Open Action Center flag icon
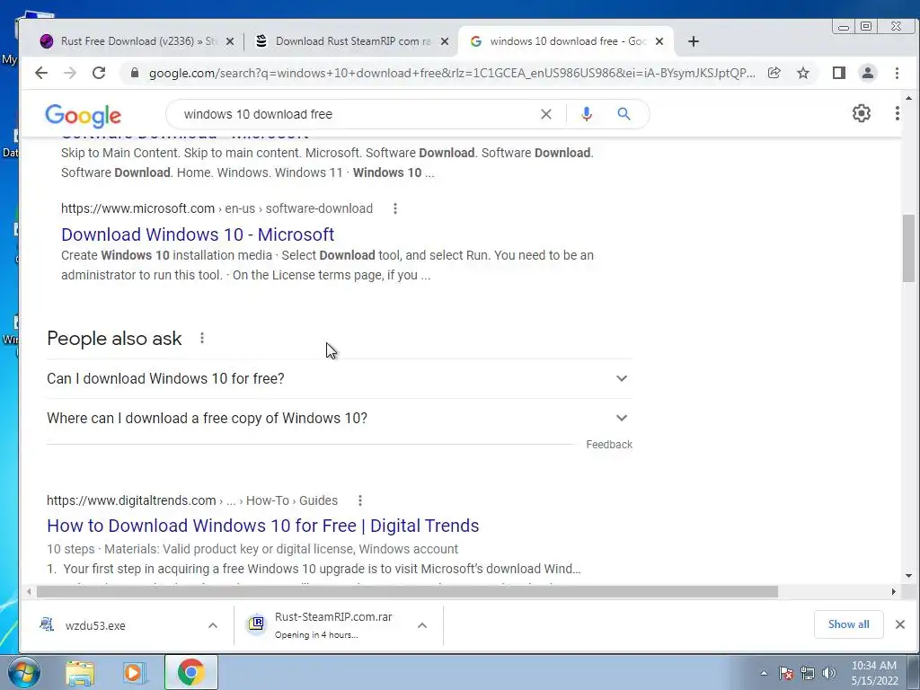 (x=786, y=674)
